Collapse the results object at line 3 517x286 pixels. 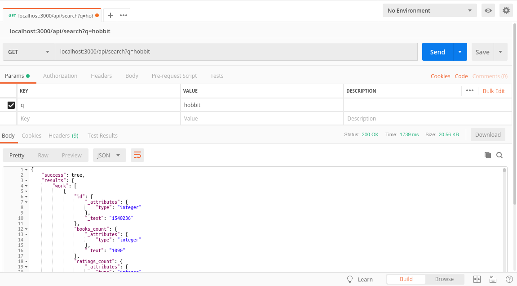pos(27,181)
